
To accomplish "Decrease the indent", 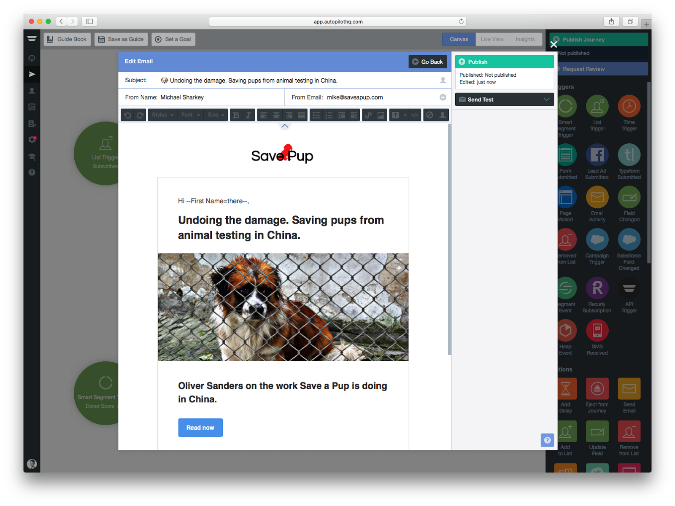I will click(341, 115).
